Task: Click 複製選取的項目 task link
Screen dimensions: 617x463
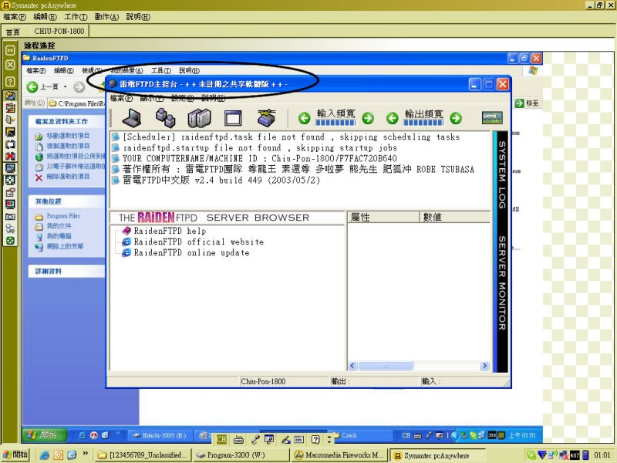Action: [68, 146]
